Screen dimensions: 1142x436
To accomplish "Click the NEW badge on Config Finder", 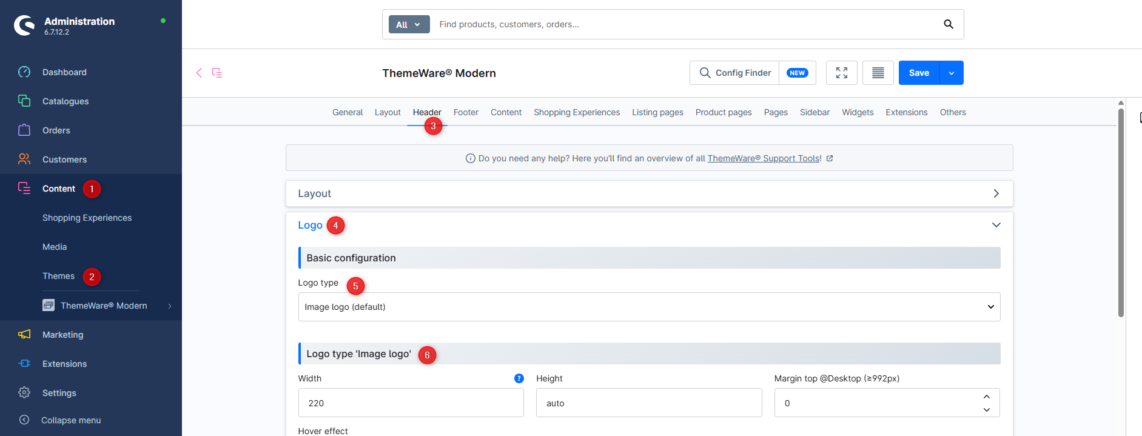I will pyautogui.click(x=797, y=73).
